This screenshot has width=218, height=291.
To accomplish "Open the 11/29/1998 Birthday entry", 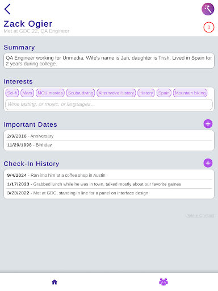I will tap(109, 145).
